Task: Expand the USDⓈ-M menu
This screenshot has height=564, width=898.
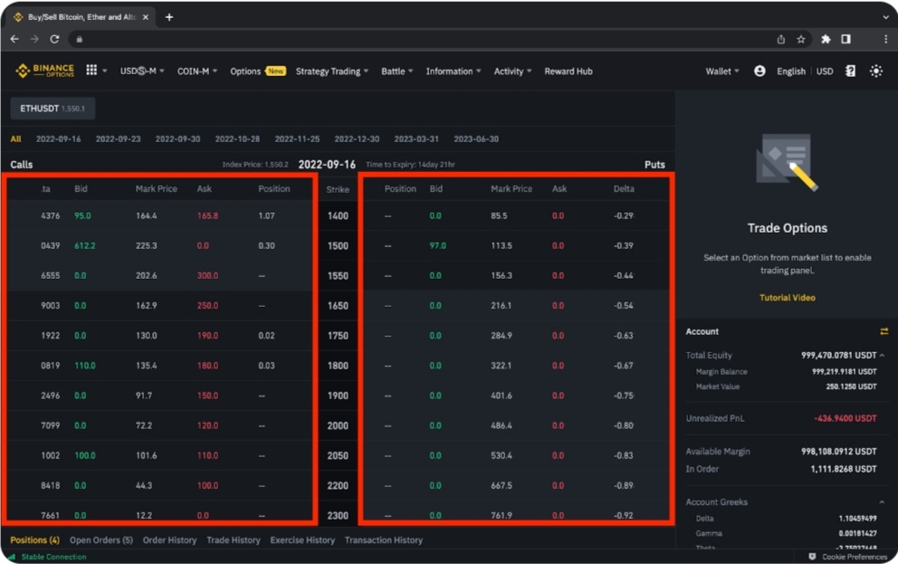Action: pyautogui.click(x=142, y=72)
